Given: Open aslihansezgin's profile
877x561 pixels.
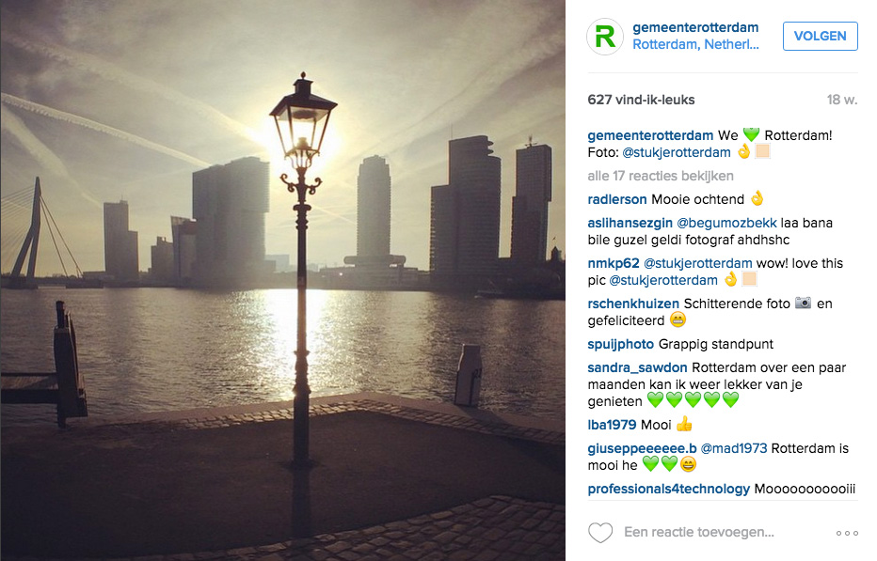Looking at the screenshot, I should point(630,223).
